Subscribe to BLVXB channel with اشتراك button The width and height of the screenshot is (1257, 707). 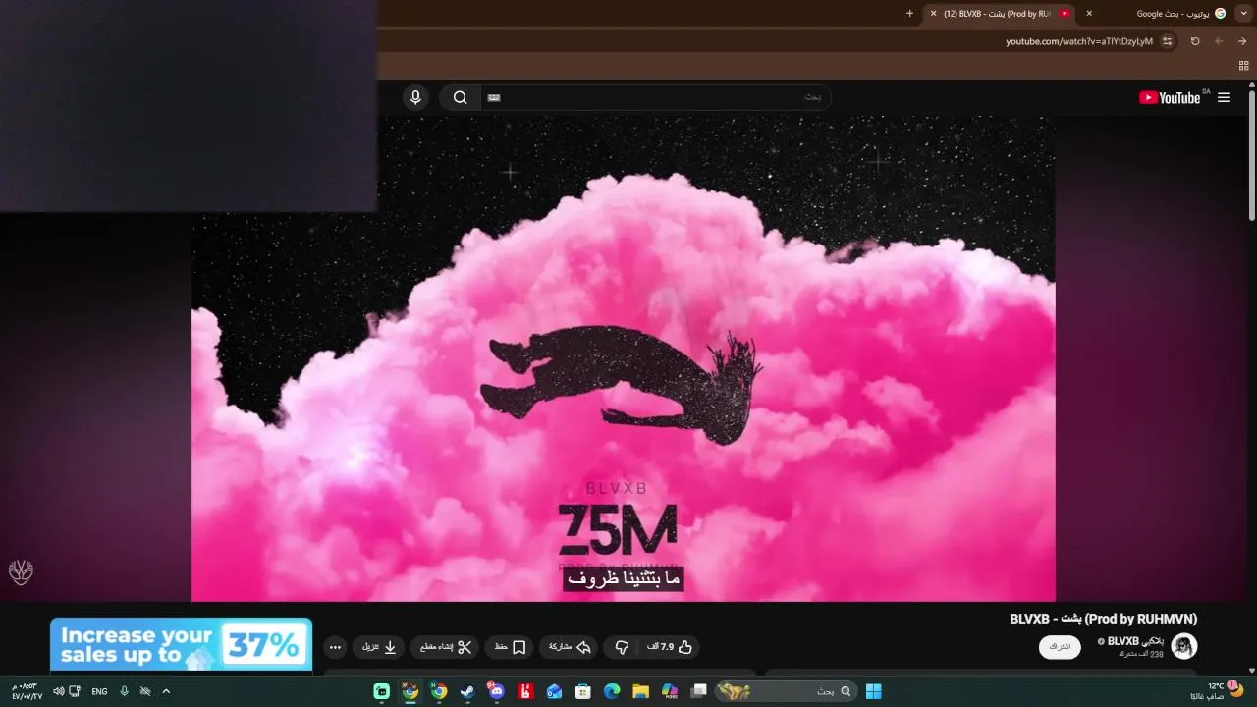pos(1060,647)
